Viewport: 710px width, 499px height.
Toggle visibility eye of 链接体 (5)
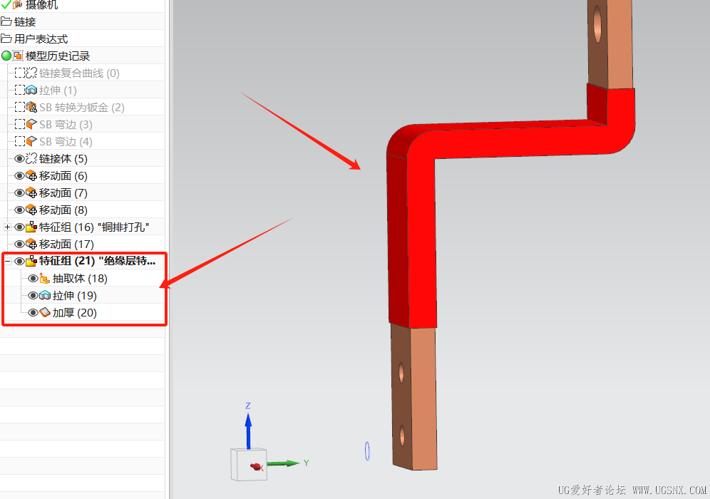(x=19, y=158)
